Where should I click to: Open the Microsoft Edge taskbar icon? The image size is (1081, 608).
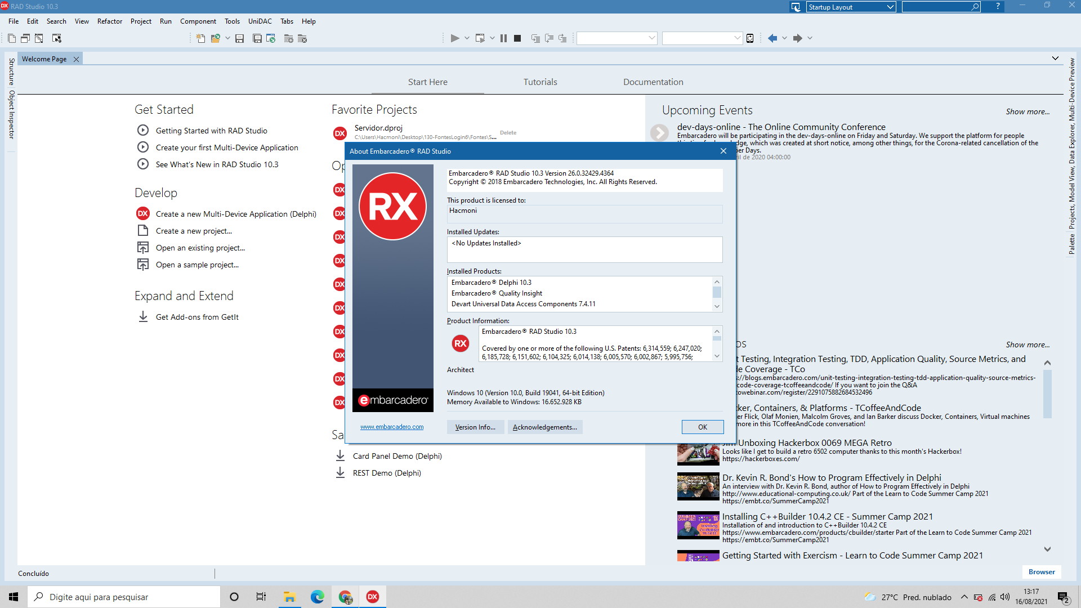point(318,597)
